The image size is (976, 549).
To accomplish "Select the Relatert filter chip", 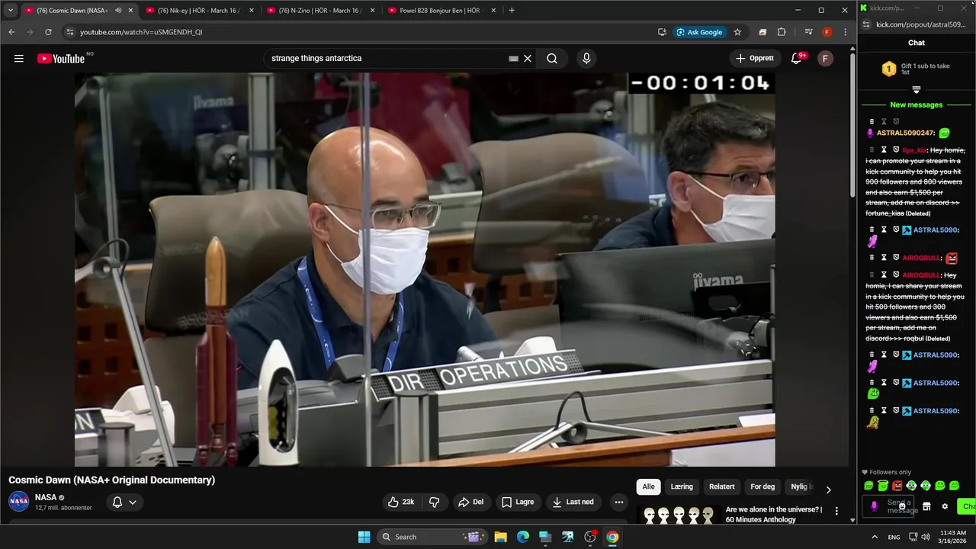I will (722, 486).
